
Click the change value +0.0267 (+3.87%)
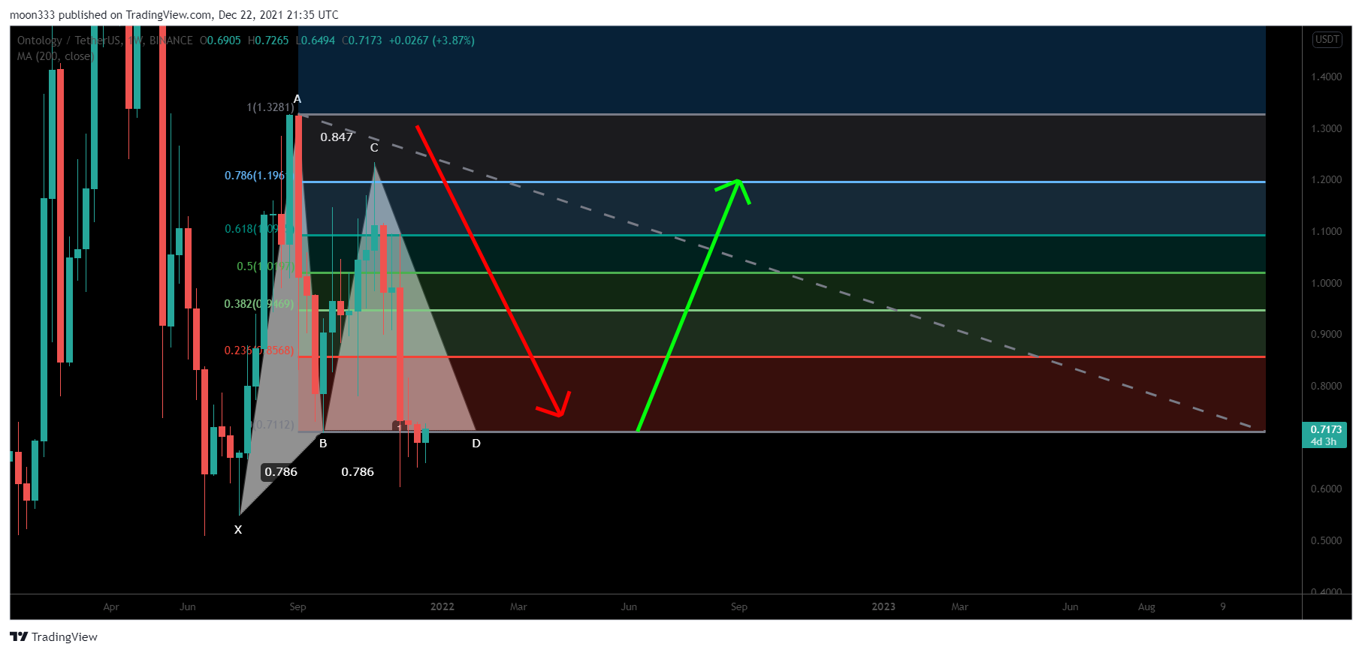[431, 41]
